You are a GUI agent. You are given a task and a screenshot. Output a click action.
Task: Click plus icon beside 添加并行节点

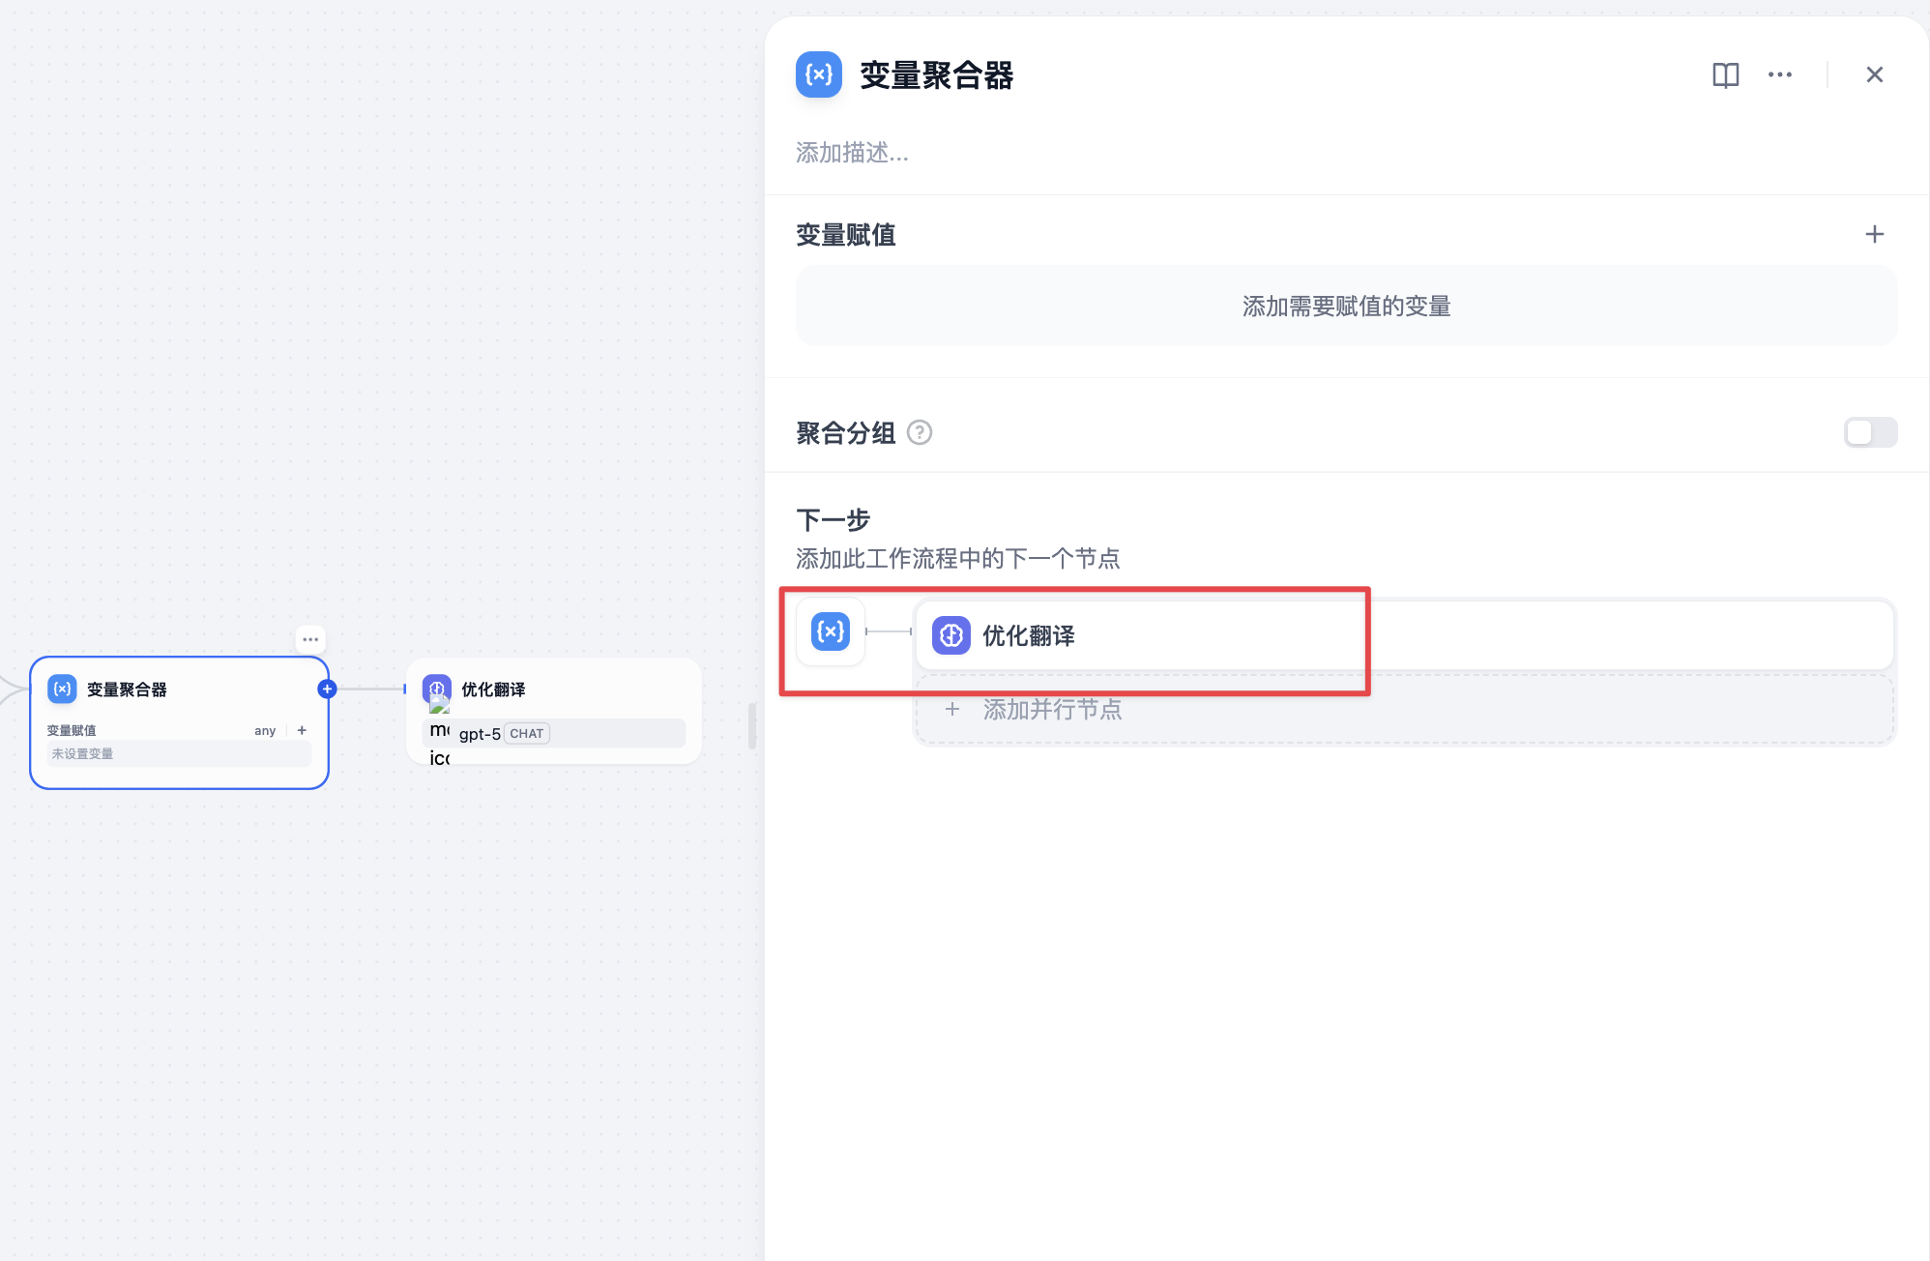click(952, 709)
